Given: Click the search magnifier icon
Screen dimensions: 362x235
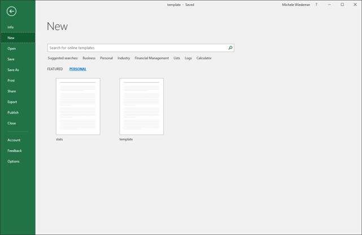Looking at the screenshot, I should tap(230, 48).
